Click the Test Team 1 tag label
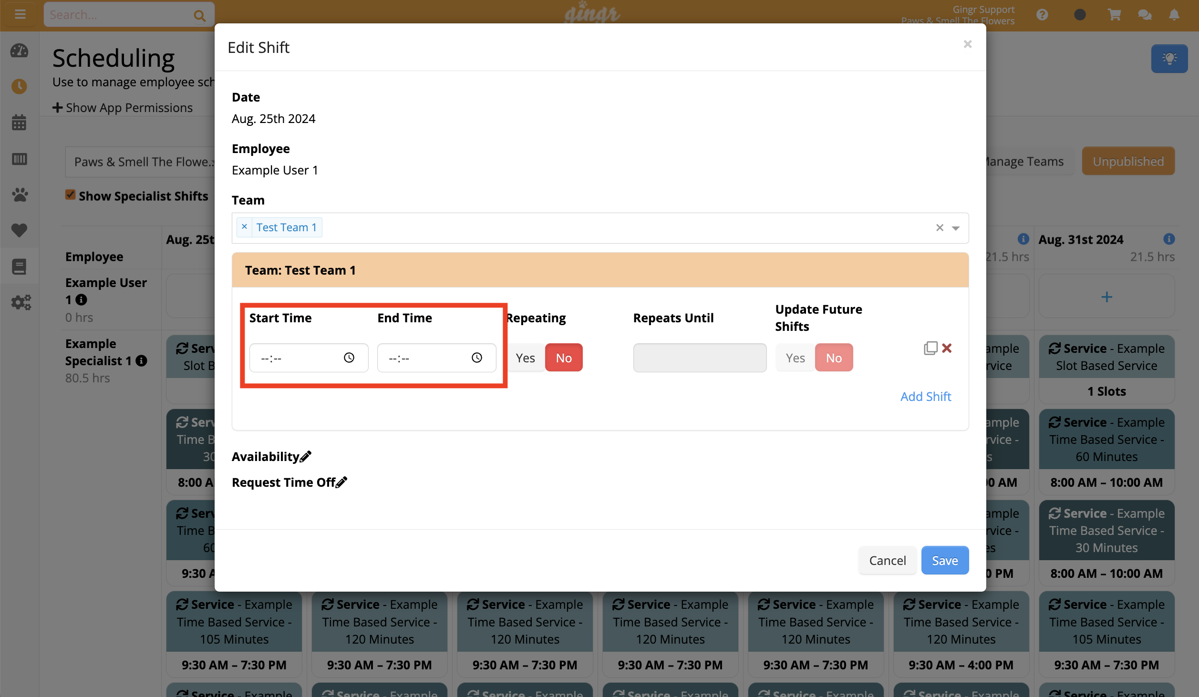The width and height of the screenshot is (1199, 697). [x=287, y=227]
